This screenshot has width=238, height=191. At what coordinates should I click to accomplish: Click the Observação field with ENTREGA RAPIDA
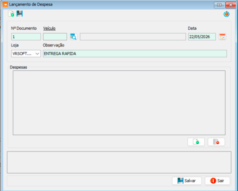(135, 54)
